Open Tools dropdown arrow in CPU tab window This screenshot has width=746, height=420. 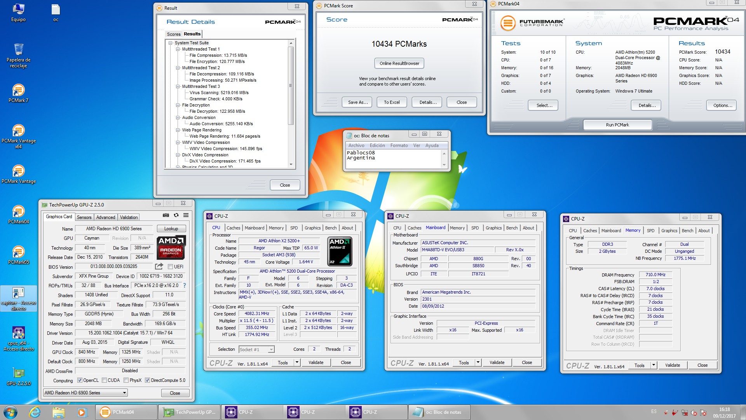297,363
